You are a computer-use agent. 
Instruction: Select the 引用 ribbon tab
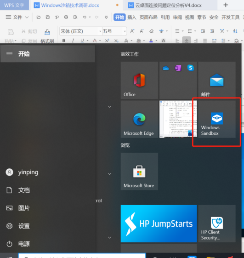(165, 17)
